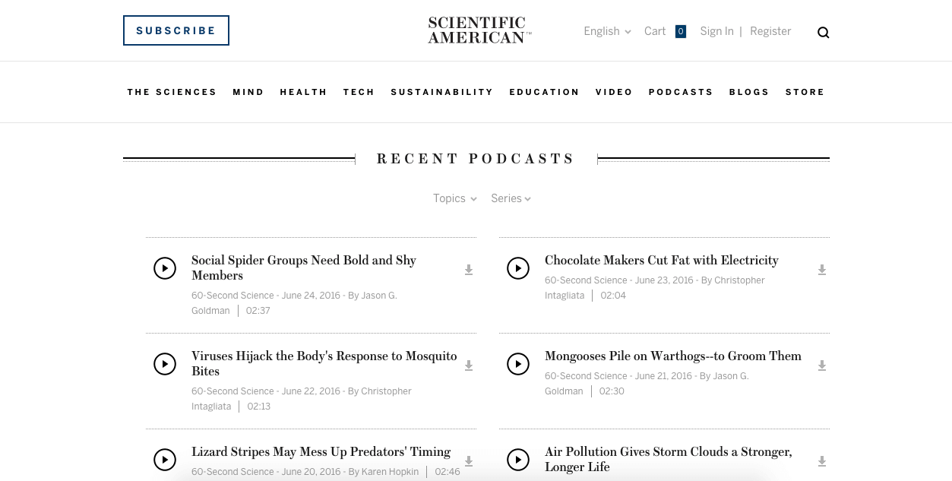Open the Video section
This screenshot has height=481, width=952.
[614, 92]
